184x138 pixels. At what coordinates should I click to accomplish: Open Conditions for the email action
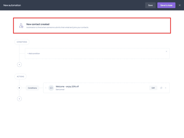coord(32,88)
